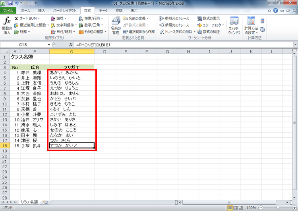Screen dimensions: 298x211
Task: Click 参照元のトレース
Action: click(x=174, y=18)
